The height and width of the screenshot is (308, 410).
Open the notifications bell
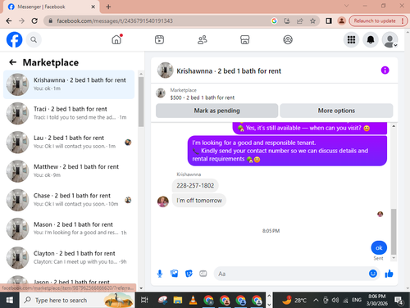[371, 40]
